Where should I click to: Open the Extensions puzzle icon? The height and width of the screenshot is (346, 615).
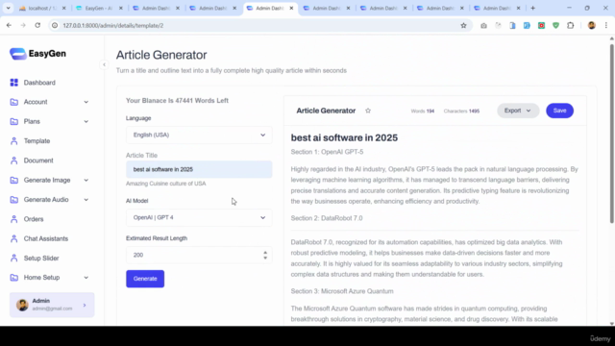click(x=570, y=26)
